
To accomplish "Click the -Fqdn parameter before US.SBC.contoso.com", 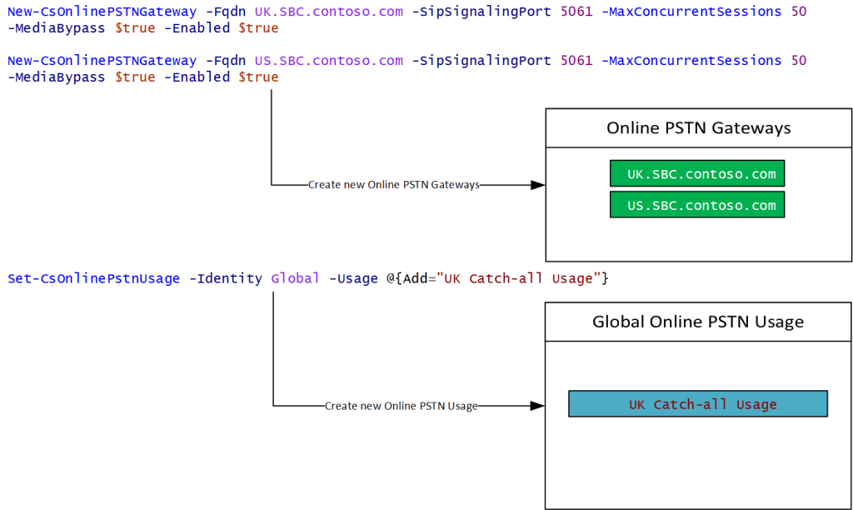I will coord(225,61).
